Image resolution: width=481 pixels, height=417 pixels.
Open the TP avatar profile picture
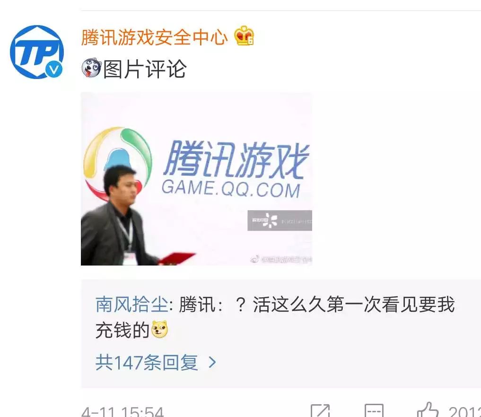coord(37,52)
